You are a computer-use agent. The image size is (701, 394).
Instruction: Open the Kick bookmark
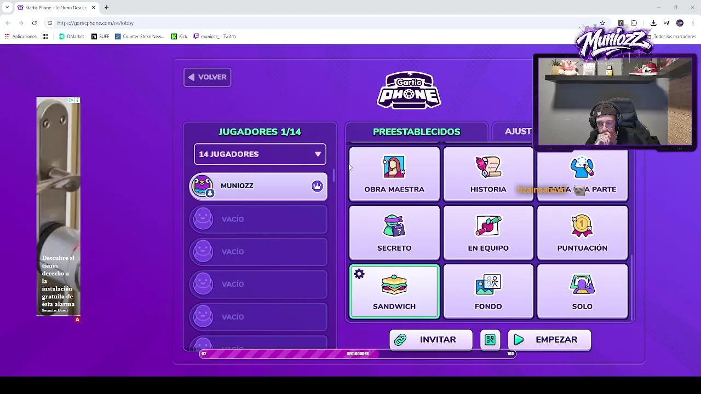(179, 37)
